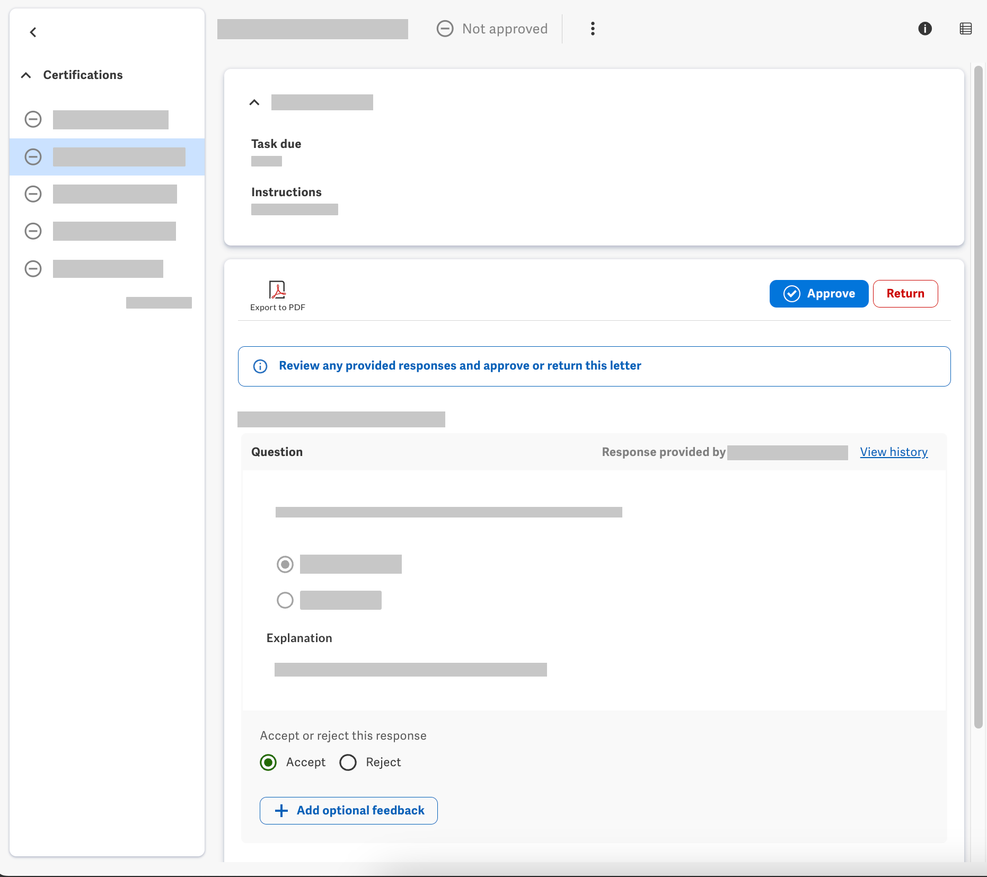Click the Not approved status icon
The image size is (987, 877).
[x=445, y=29]
